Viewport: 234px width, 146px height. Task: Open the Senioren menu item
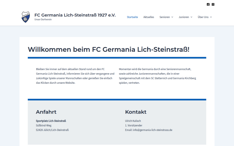pyautogui.click(x=165, y=17)
